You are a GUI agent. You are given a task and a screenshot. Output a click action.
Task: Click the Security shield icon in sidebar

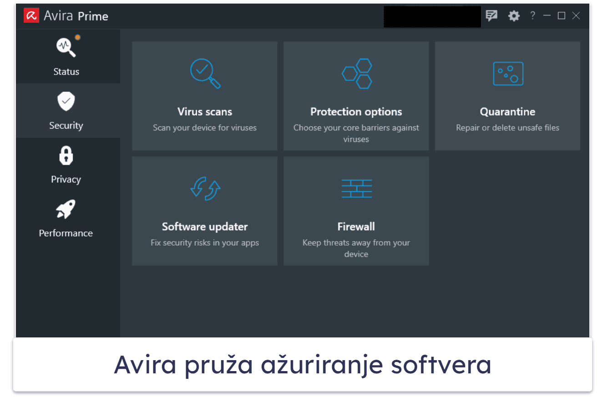pyautogui.click(x=66, y=101)
